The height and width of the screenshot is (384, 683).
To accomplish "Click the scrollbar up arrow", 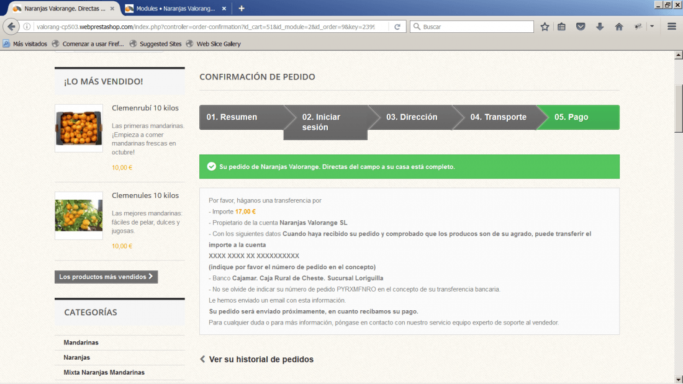I will click(x=679, y=55).
